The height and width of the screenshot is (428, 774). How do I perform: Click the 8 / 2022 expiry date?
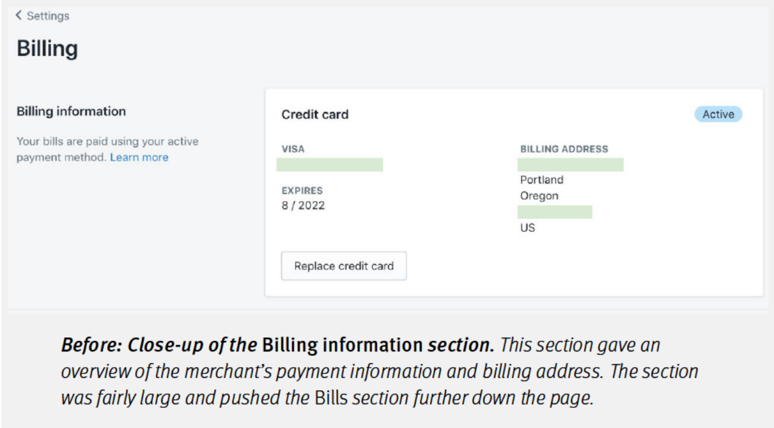click(303, 206)
